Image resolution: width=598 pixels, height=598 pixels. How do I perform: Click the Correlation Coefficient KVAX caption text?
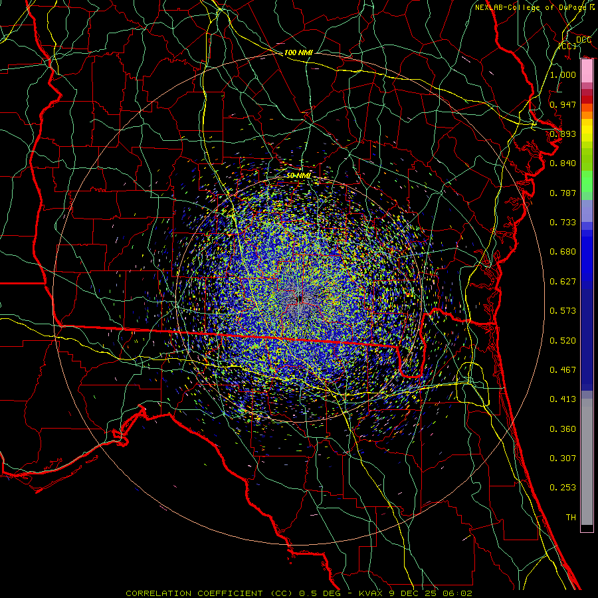pyautogui.click(x=299, y=593)
